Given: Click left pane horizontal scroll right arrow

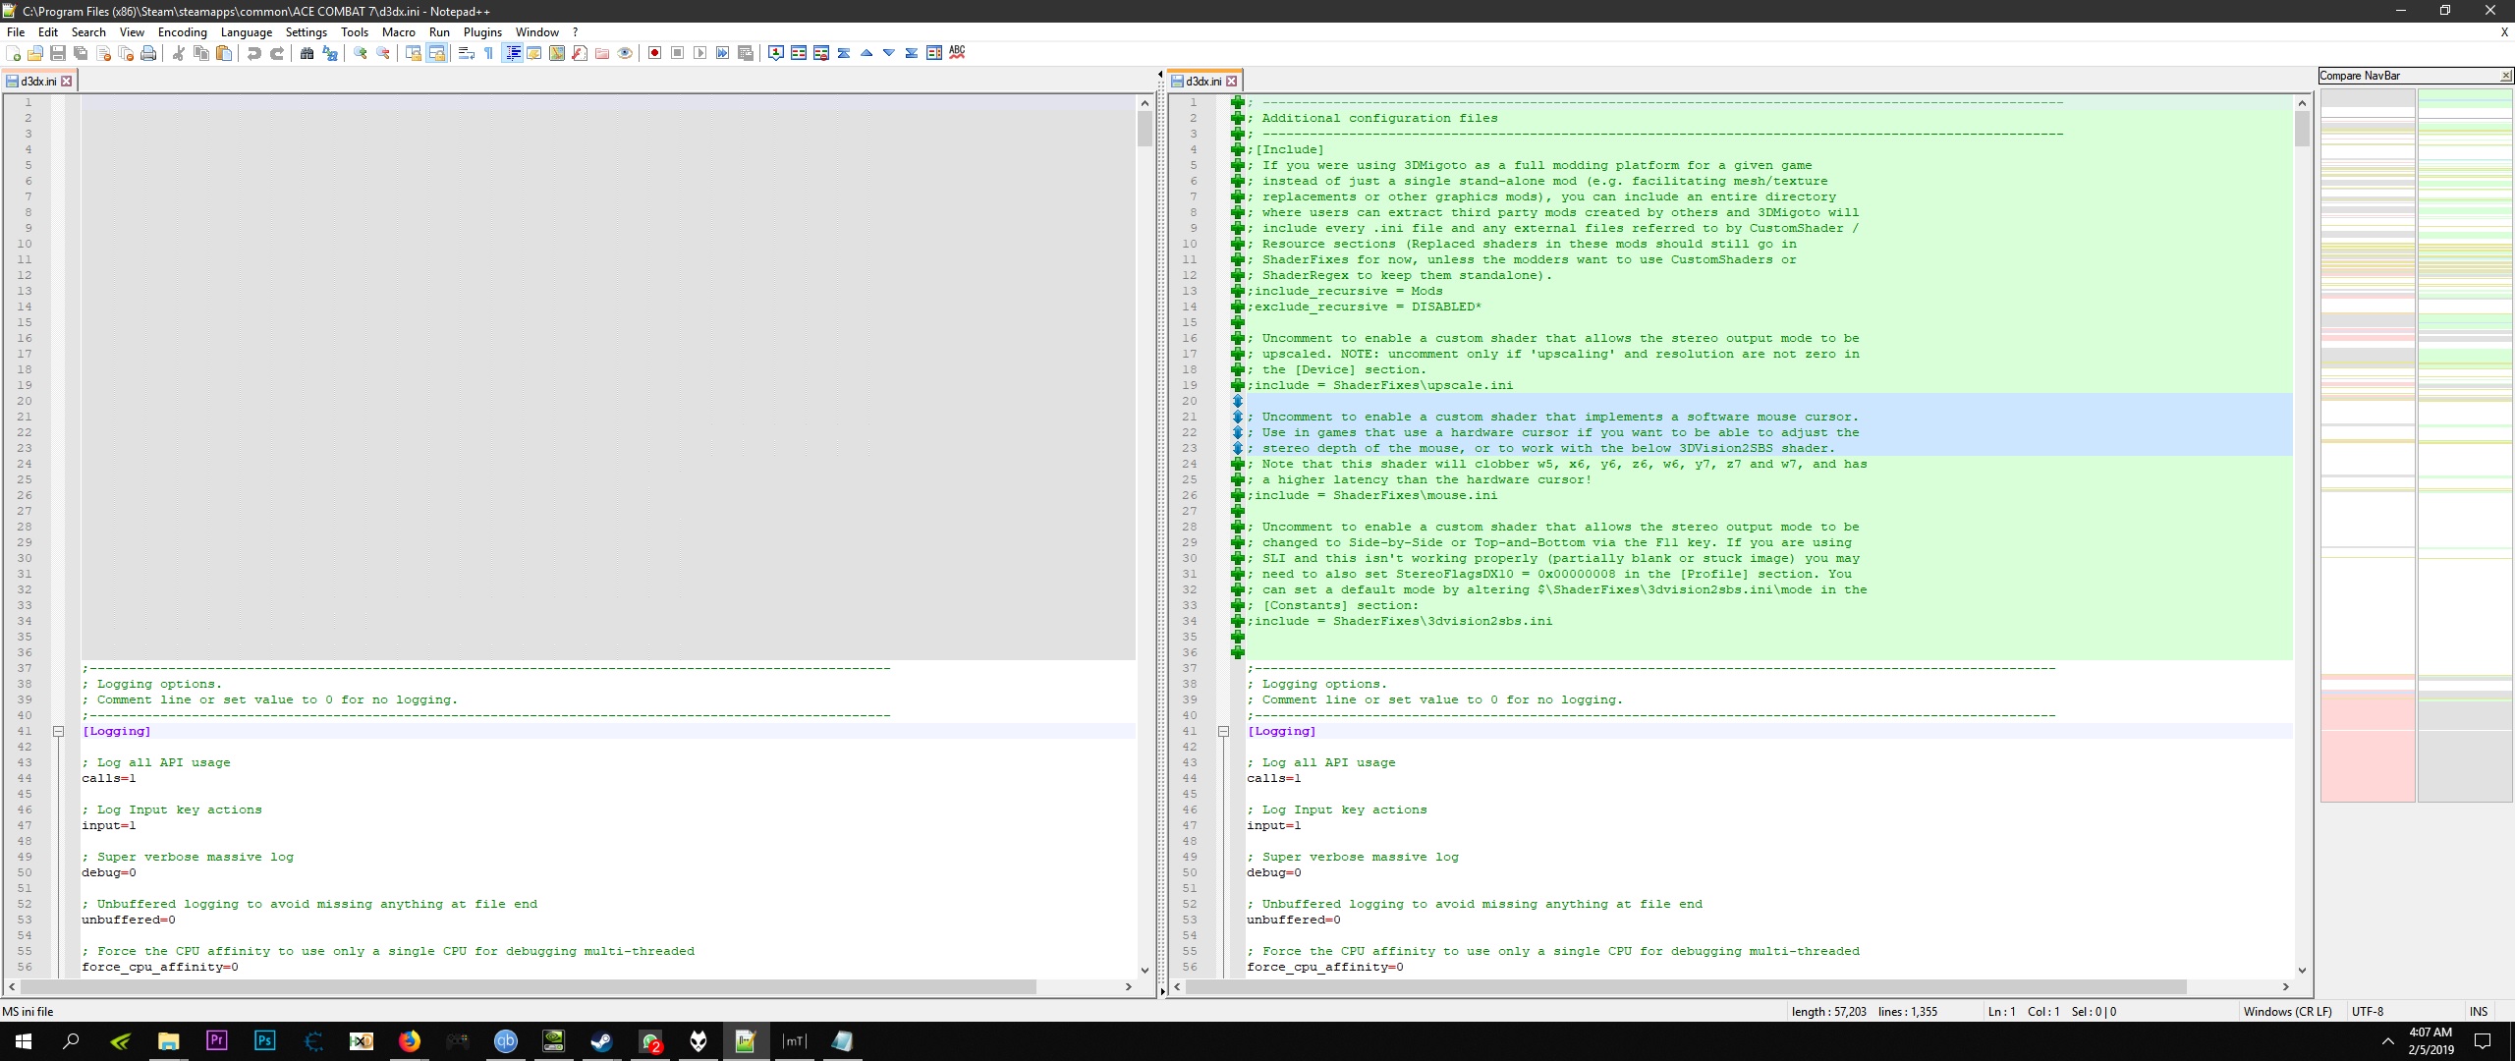Looking at the screenshot, I should coord(1128,986).
